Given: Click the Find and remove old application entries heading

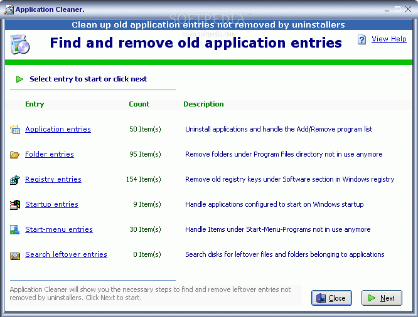Looking at the screenshot, I should (196, 43).
